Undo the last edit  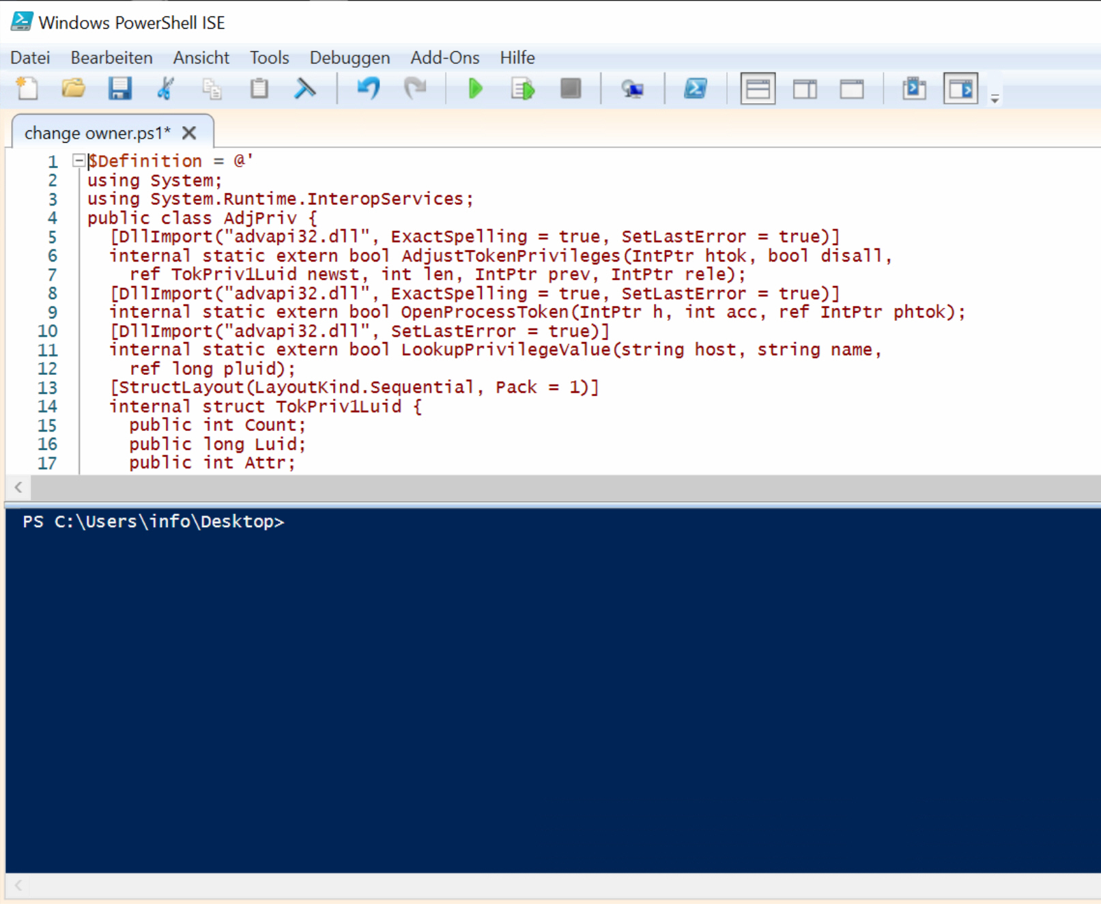369,89
